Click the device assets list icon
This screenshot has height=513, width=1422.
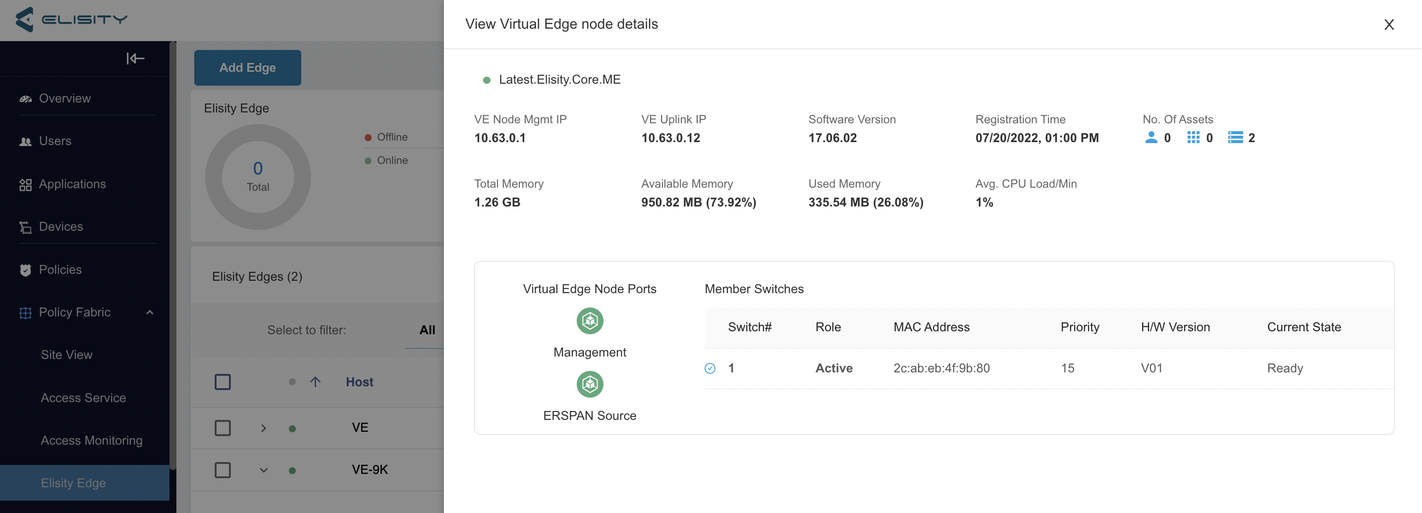(x=1235, y=137)
